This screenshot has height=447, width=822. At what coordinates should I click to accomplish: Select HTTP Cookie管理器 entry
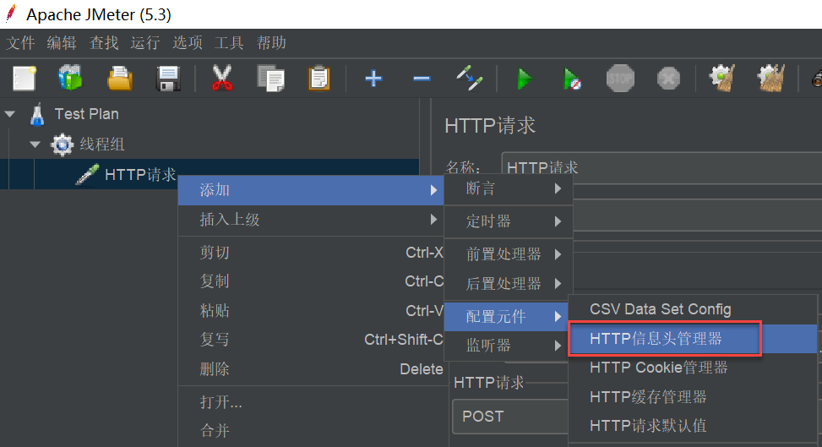click(x=693, y=368)
